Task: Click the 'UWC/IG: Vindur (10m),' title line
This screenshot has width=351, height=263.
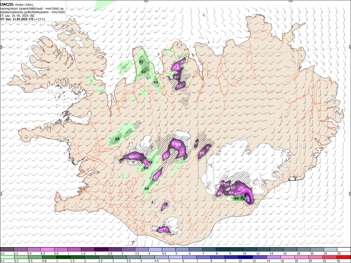Action: pyautogui.click(x=17, y=5)
